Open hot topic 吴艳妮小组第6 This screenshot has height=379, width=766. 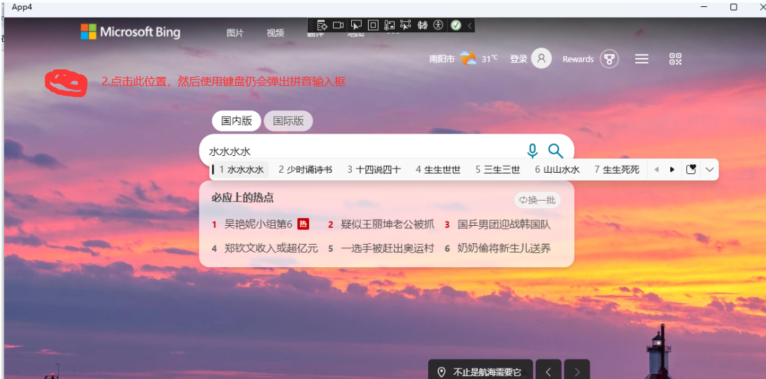(x=258, y=224)
